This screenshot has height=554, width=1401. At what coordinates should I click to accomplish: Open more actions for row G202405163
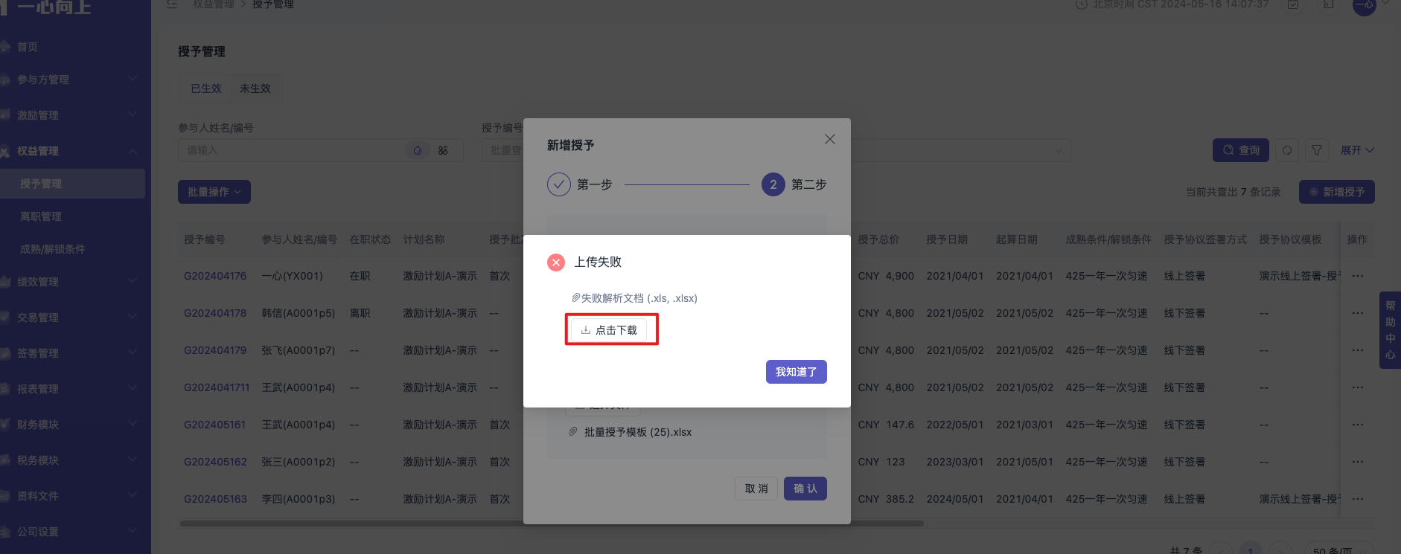[1358, 499]
